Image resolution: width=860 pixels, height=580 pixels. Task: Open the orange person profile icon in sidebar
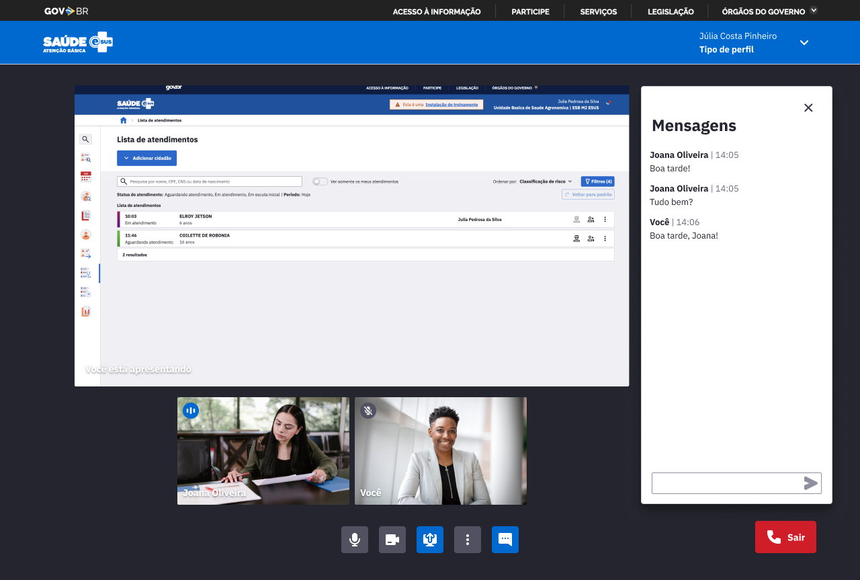click(x=85, y=235)
